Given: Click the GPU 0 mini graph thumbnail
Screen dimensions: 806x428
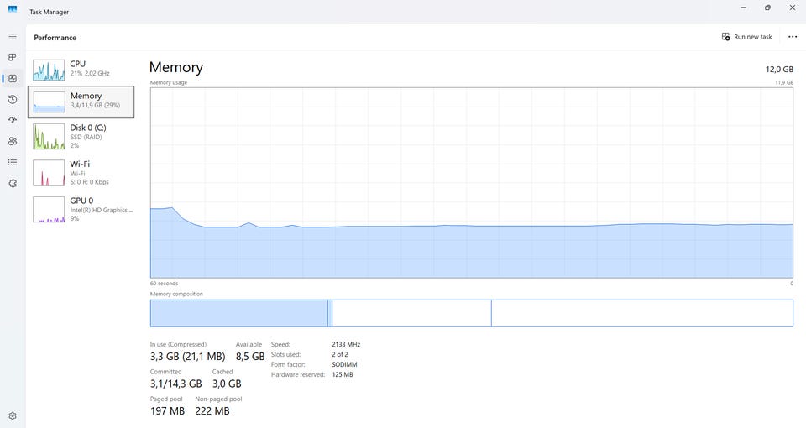Looking at the screenshot, I should tap(49, 209).
